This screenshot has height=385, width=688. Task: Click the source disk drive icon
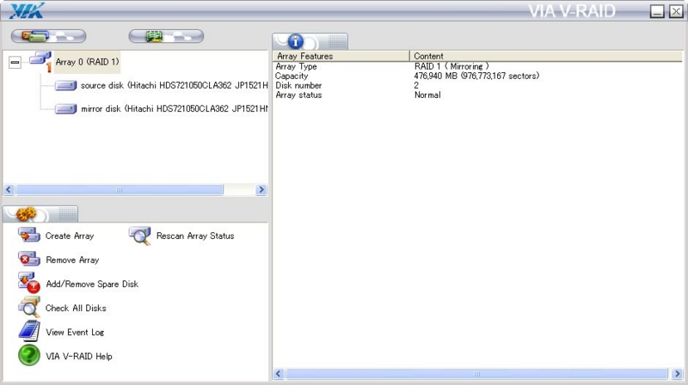(66, 85)
